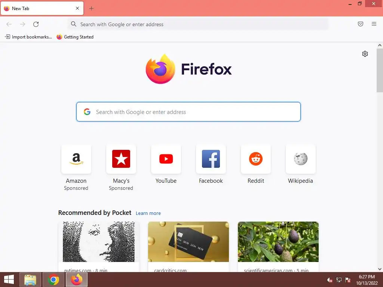Click the Google G icon in search box
Screen dimensions: 383x287
pos(87,112)
